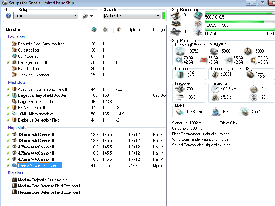Image resolution: width=275 pixels, height=206 pixels.
Task: Click Large Ancillary Shield Booster icon
Action: tap(14, 95)
